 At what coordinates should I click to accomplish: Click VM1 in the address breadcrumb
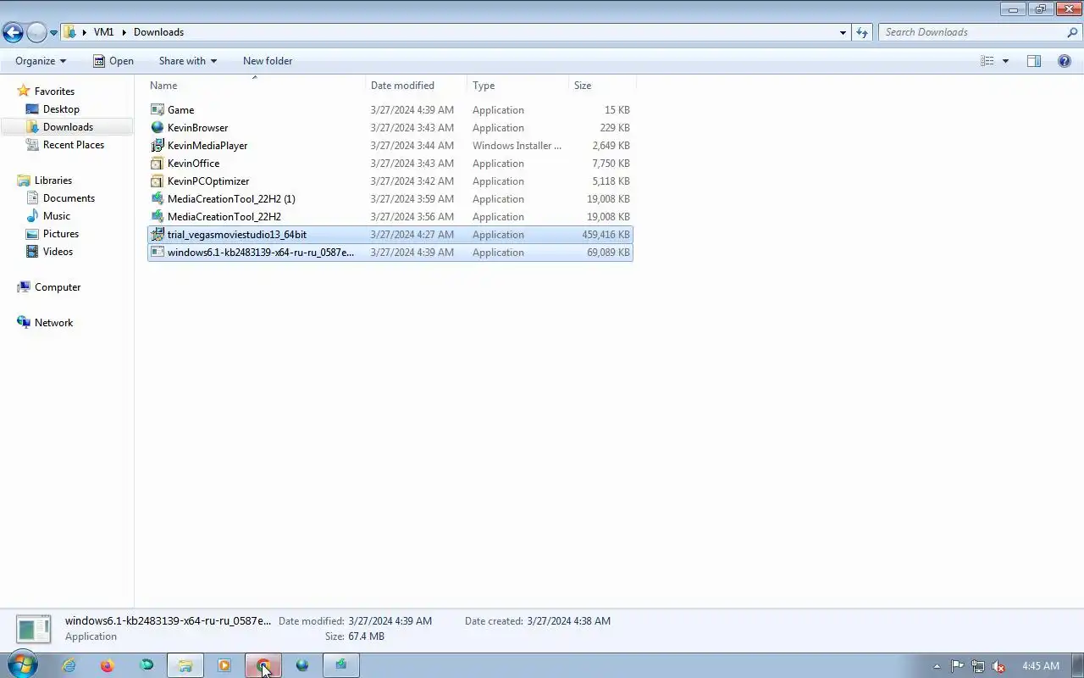click(x=103, y=32)
